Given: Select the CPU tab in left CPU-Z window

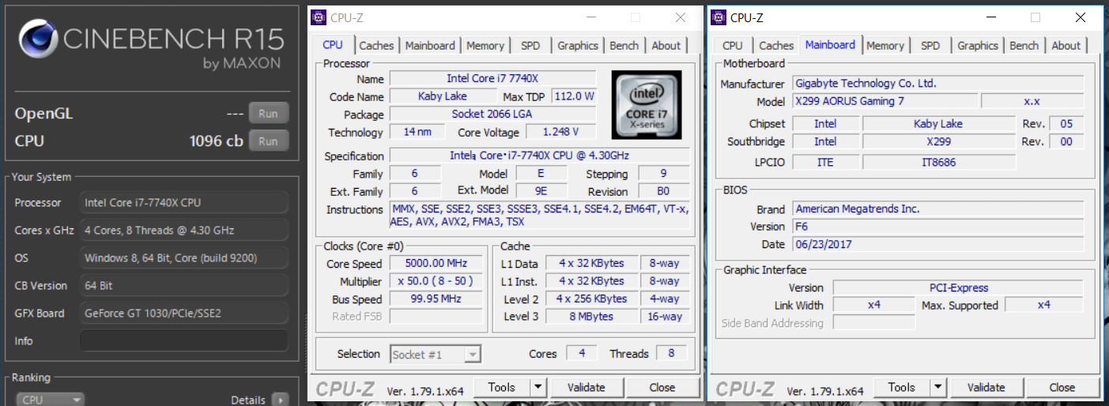Looking at the screenshot, I should click(333, 45).
